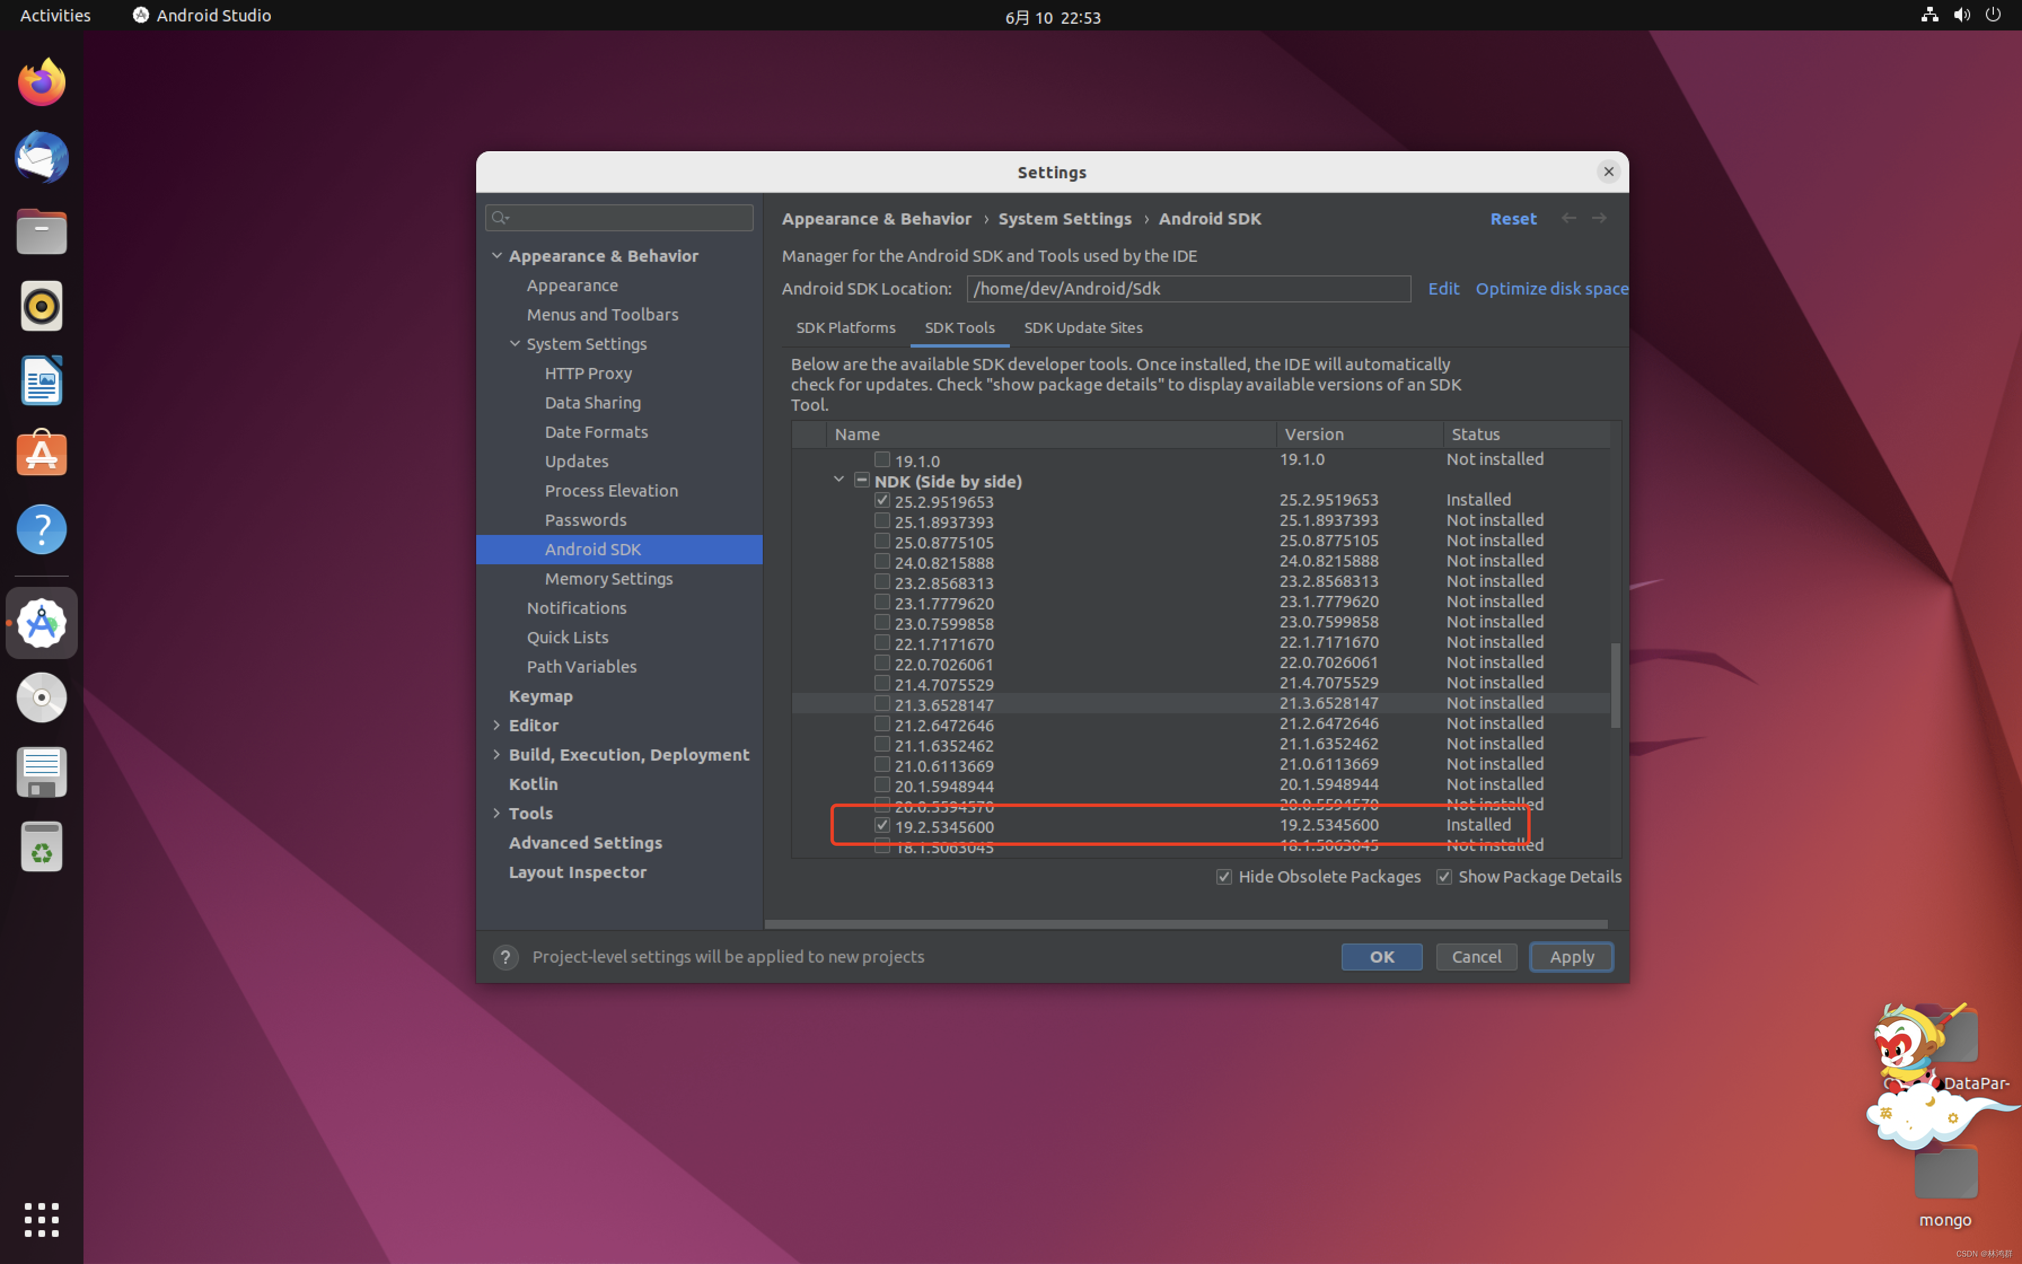Viewport: 2022px width, 1264px height.
Task: Toggle Show Package Details checkbox
Action: [x=1444, y=876]
